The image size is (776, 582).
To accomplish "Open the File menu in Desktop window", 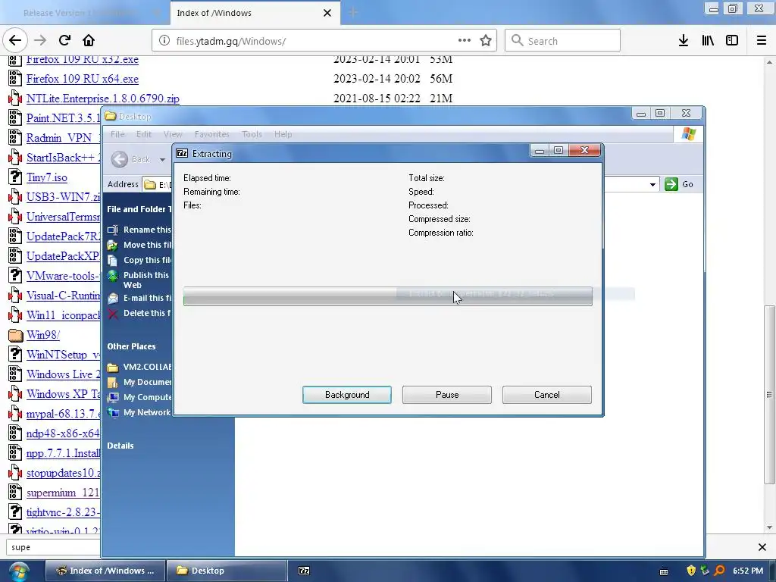I will [x=117, y=134].
